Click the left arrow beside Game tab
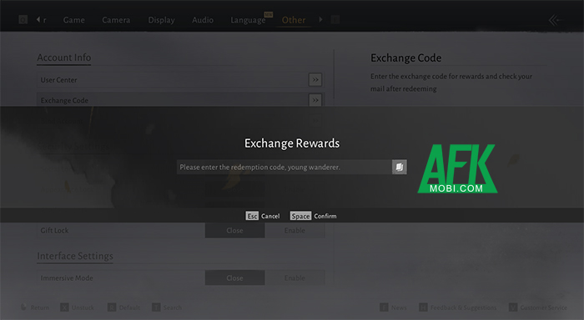 pos(38,19)
